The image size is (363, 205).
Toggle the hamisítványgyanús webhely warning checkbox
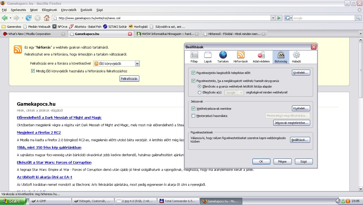tap(194, 81)
